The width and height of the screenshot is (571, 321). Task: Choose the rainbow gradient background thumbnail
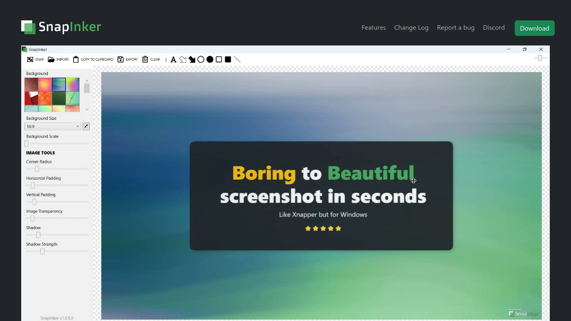[73, 85]
